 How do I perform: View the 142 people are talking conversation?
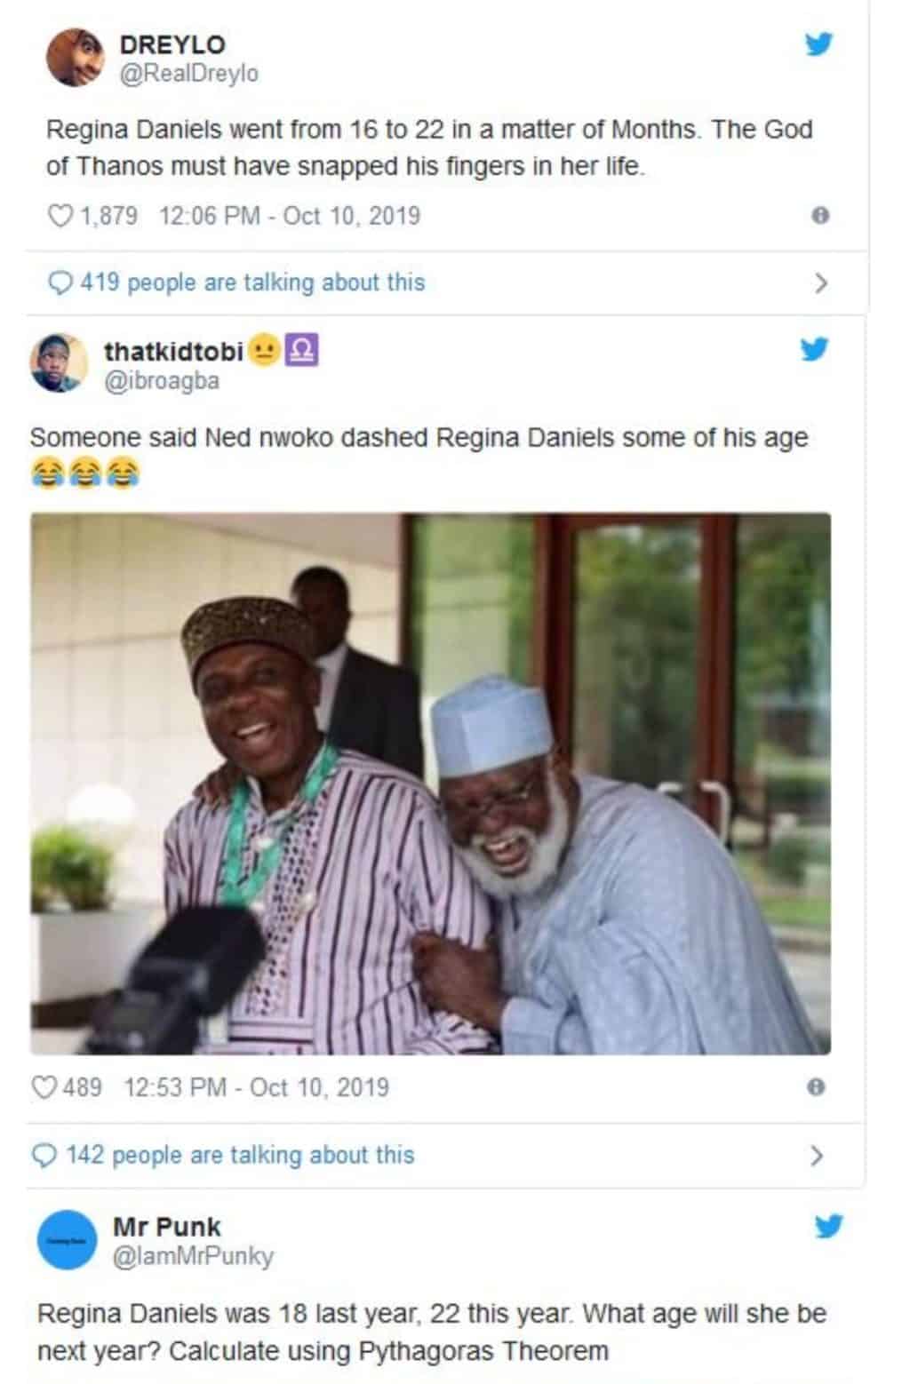240,1155
